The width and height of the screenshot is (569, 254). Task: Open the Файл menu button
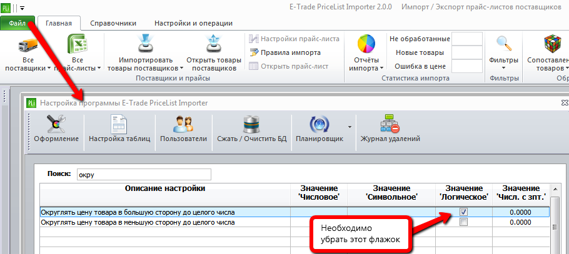[x=18, y=23]
